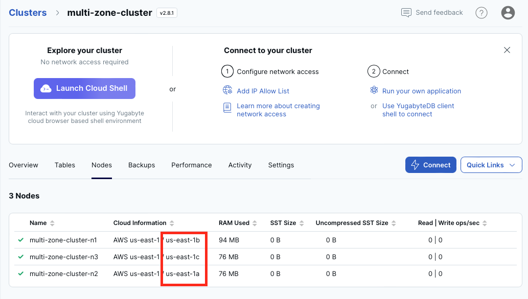Dismiss the Connect to your cluster banner
528x299 pixels.
coord(507,50)
